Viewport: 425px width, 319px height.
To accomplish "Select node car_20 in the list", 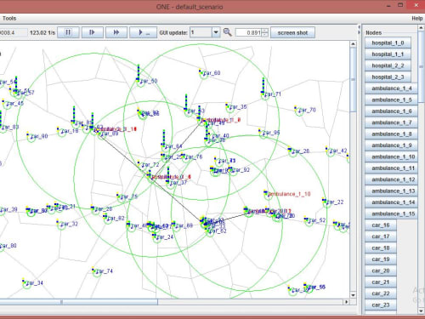I will pos(381,271).
